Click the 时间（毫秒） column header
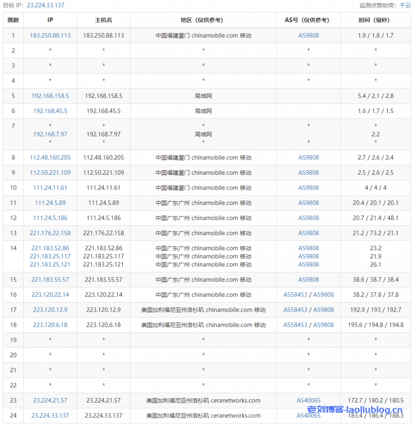The image size is (413, 425). click(x=375, y=20)
